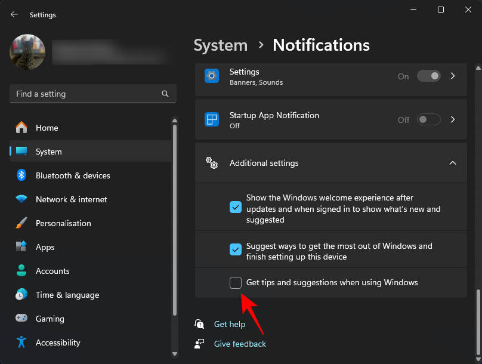
Task: Select System in sidebar
Action: coord(91,151)
